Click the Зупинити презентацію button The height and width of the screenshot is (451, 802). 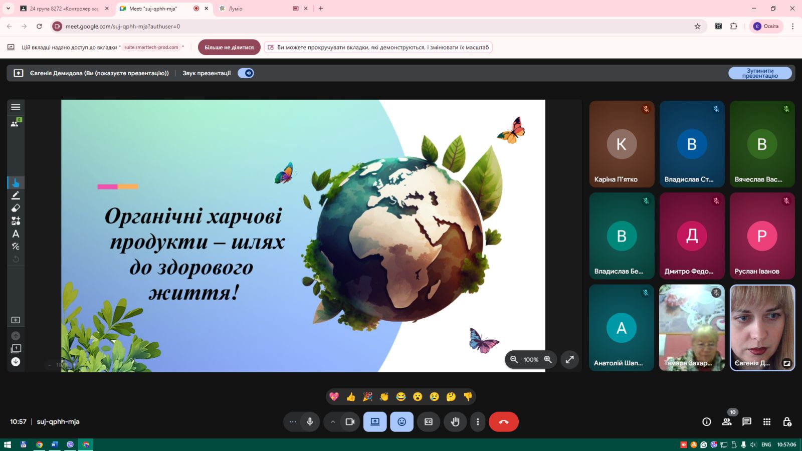coord(759,73)
